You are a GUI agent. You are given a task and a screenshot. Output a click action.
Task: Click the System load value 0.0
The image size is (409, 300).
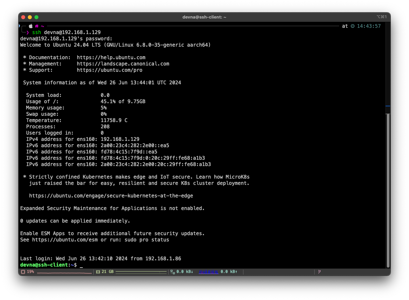tap(105, 95)
